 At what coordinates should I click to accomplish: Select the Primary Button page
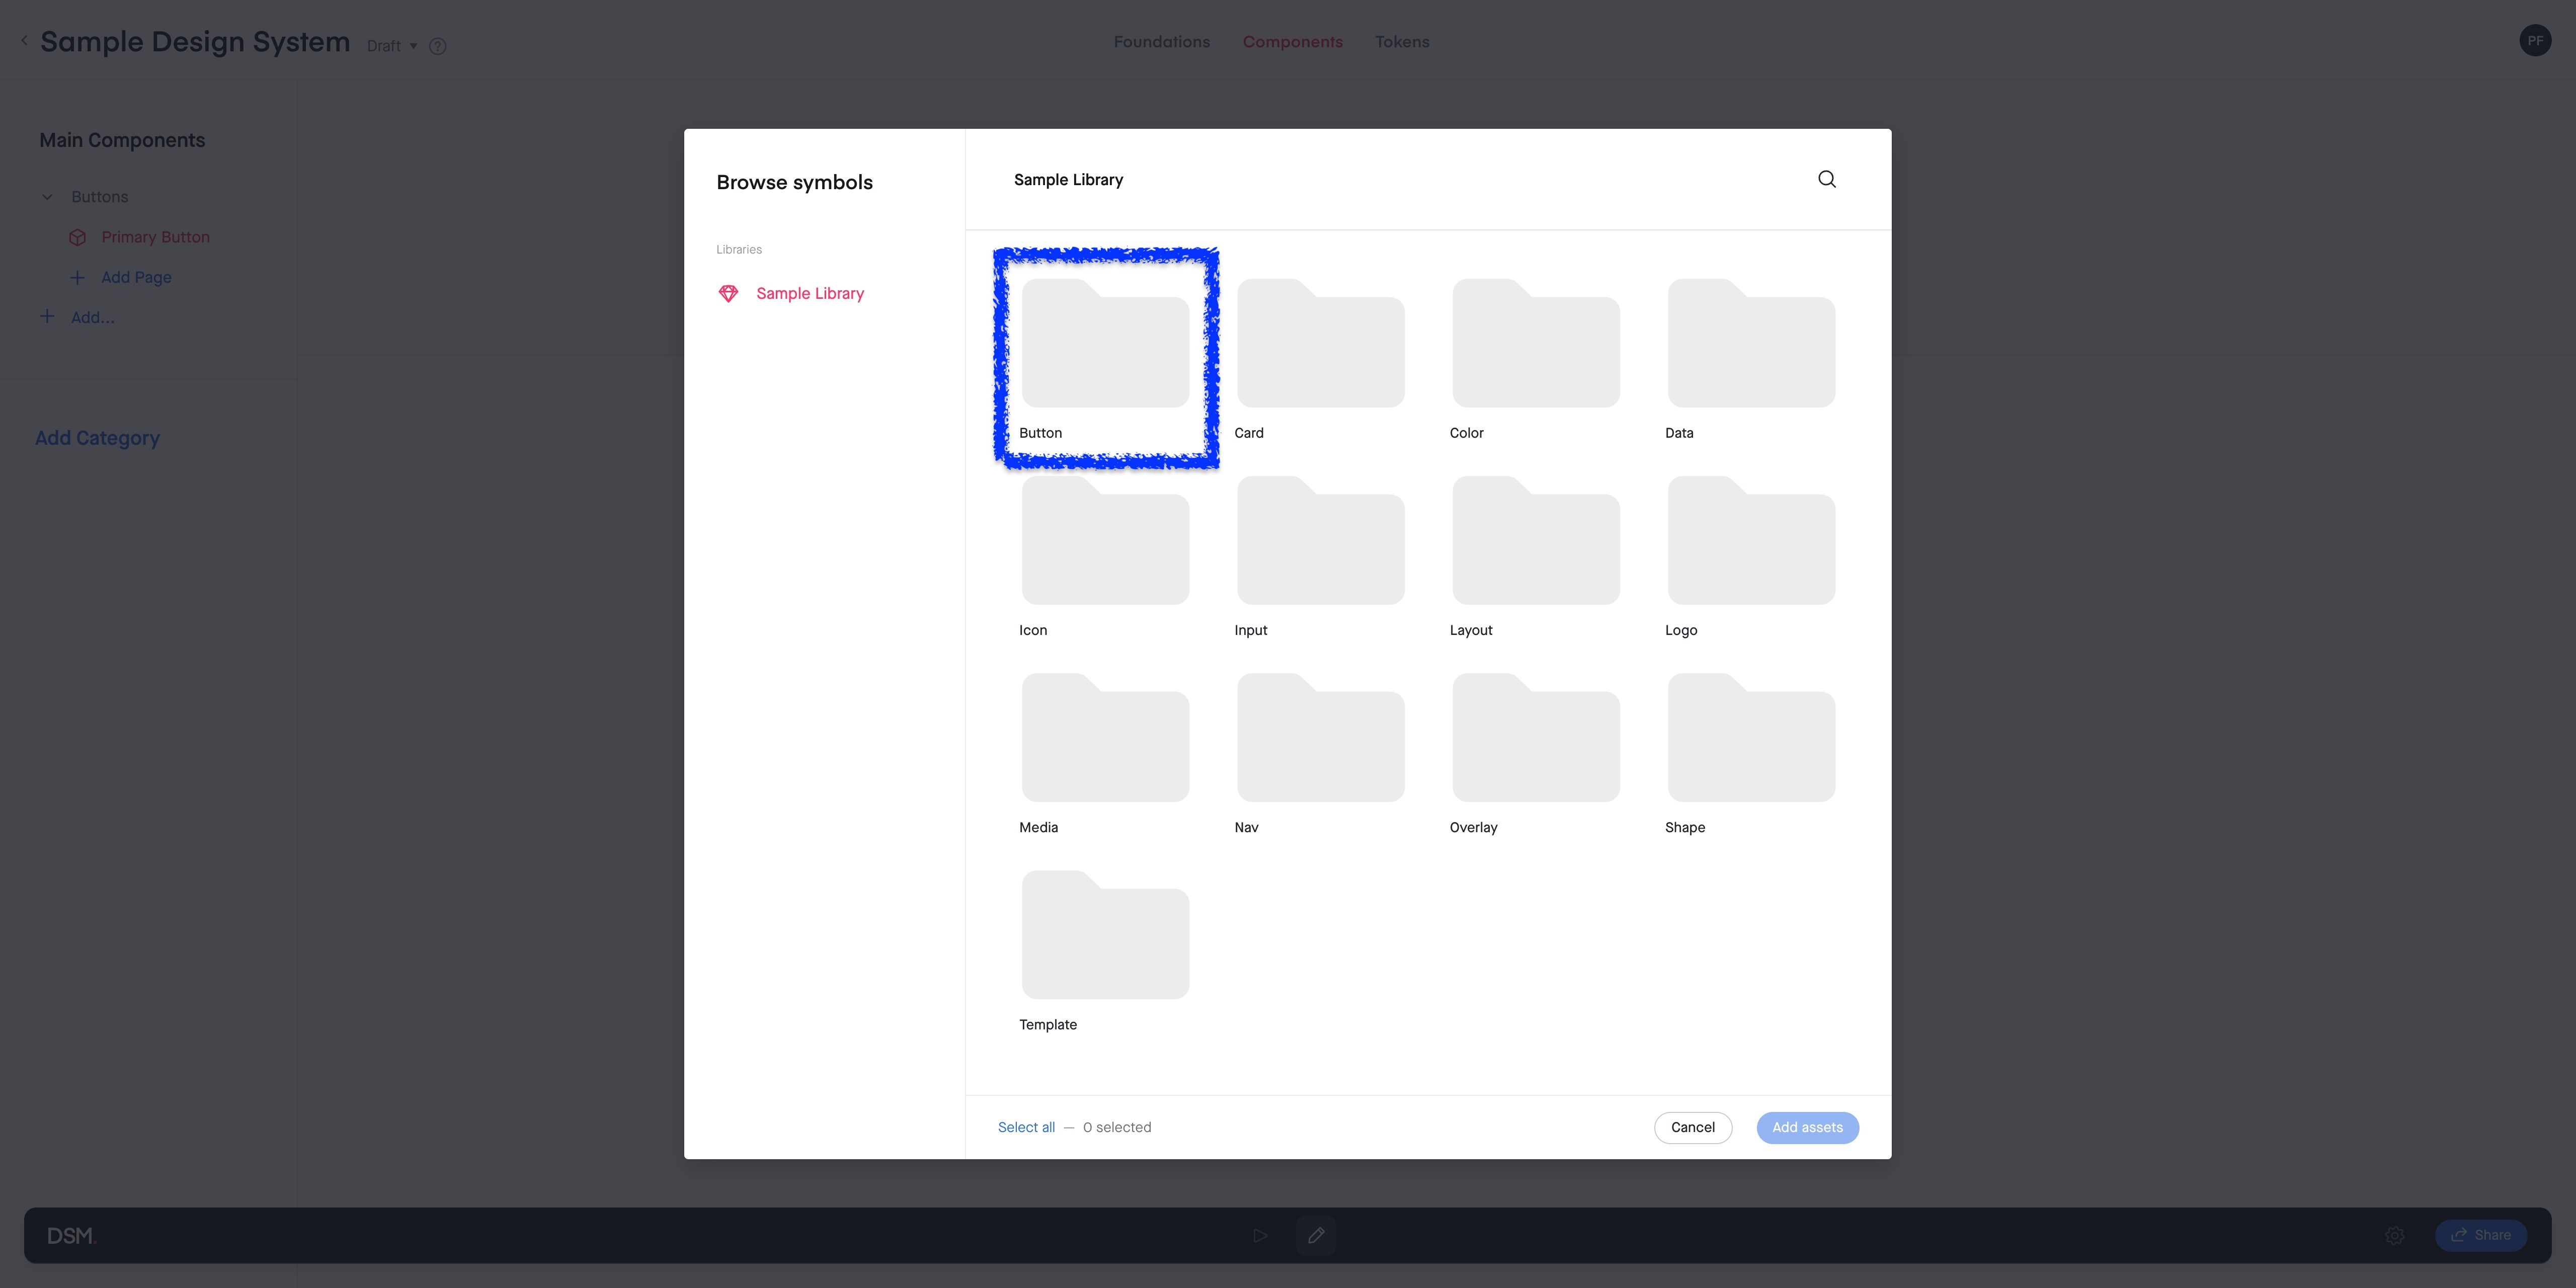pyautogui.click(x=155, y=237)
